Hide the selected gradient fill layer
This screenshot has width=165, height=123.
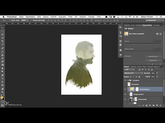125,89
